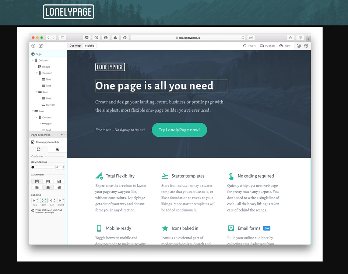Click Mobile-ready heading

click(118, 228)
